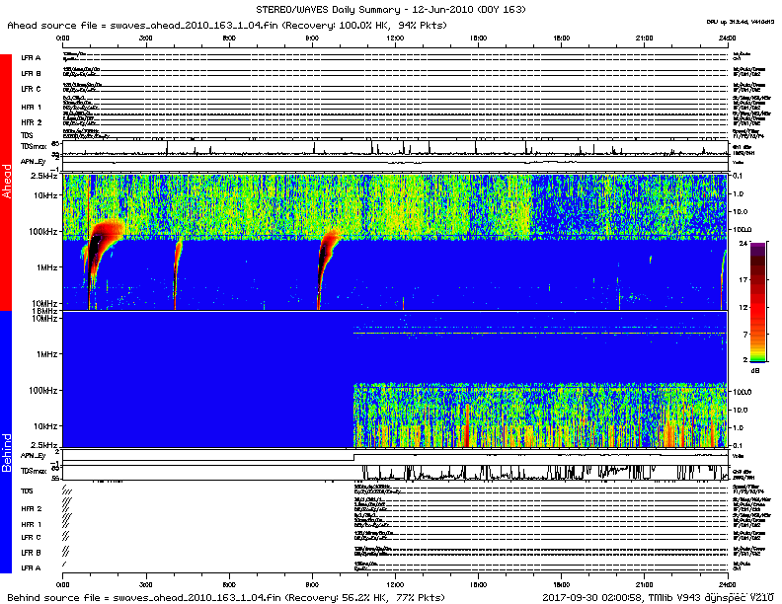Select the LFR C label in the Behind panel

click(x=31, y=537)
